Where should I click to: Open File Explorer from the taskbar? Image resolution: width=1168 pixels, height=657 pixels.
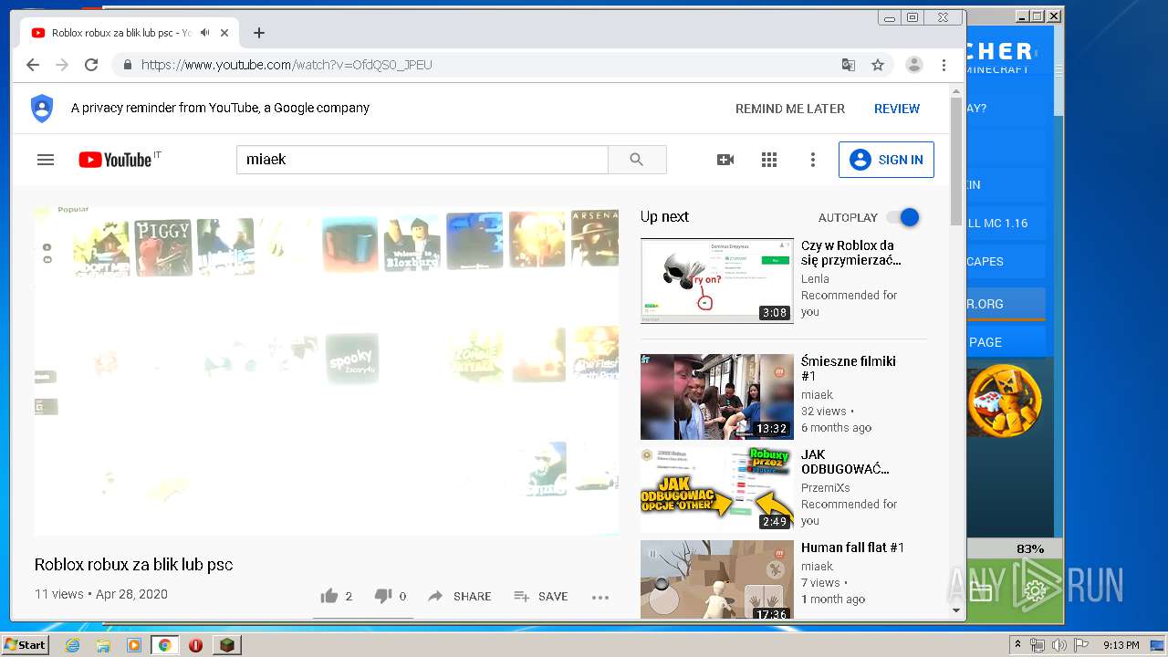click(103, 645)
